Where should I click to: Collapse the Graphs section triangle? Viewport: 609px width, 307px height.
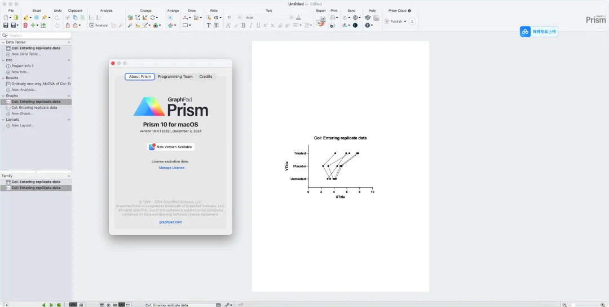click(x=3, y=95)
